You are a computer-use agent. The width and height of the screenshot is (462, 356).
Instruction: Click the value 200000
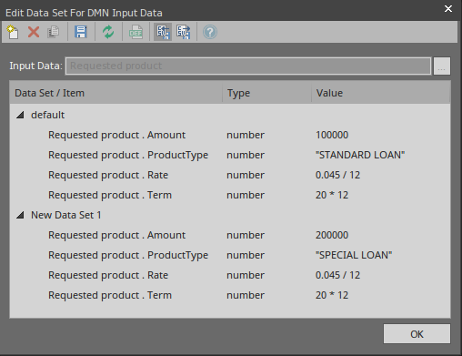point(332,235)
